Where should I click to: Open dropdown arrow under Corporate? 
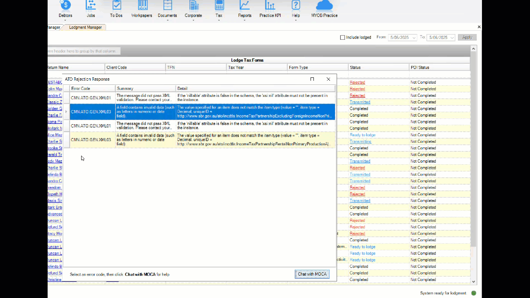(193, 20)
